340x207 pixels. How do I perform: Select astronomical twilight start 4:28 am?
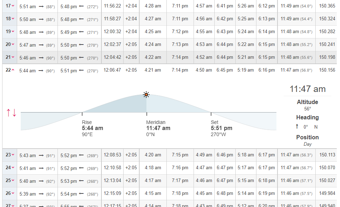tap(153, 6)
